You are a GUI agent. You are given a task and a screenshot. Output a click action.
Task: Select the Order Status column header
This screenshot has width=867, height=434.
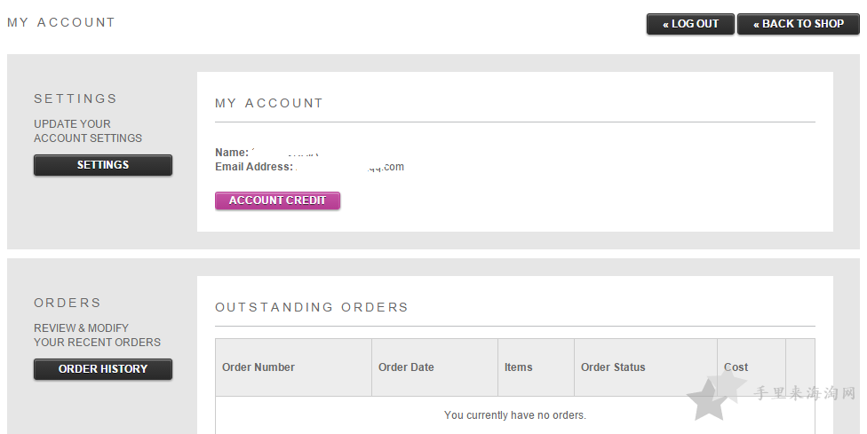click(x=613, y=367)
